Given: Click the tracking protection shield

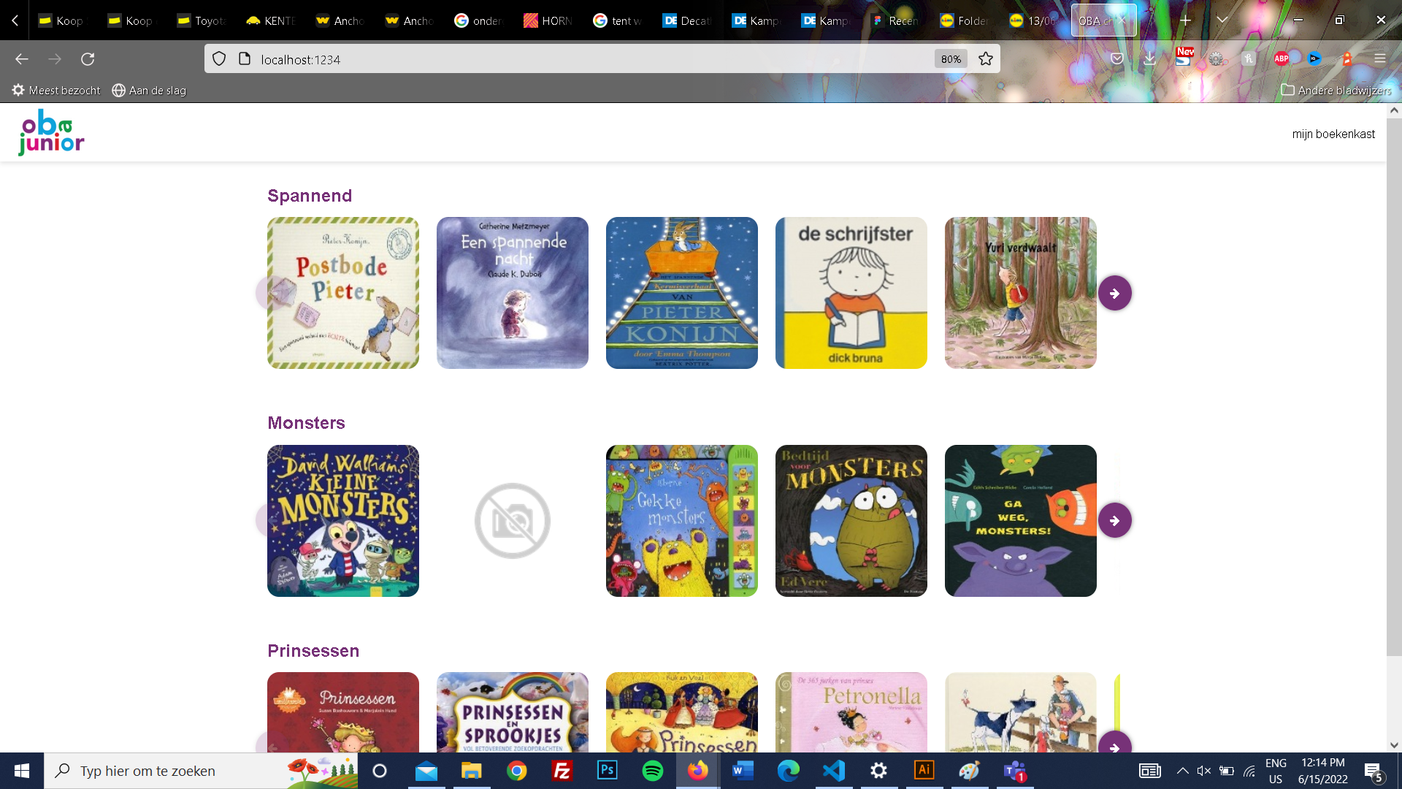Looking at the screenshot, I should pos(219,59).
